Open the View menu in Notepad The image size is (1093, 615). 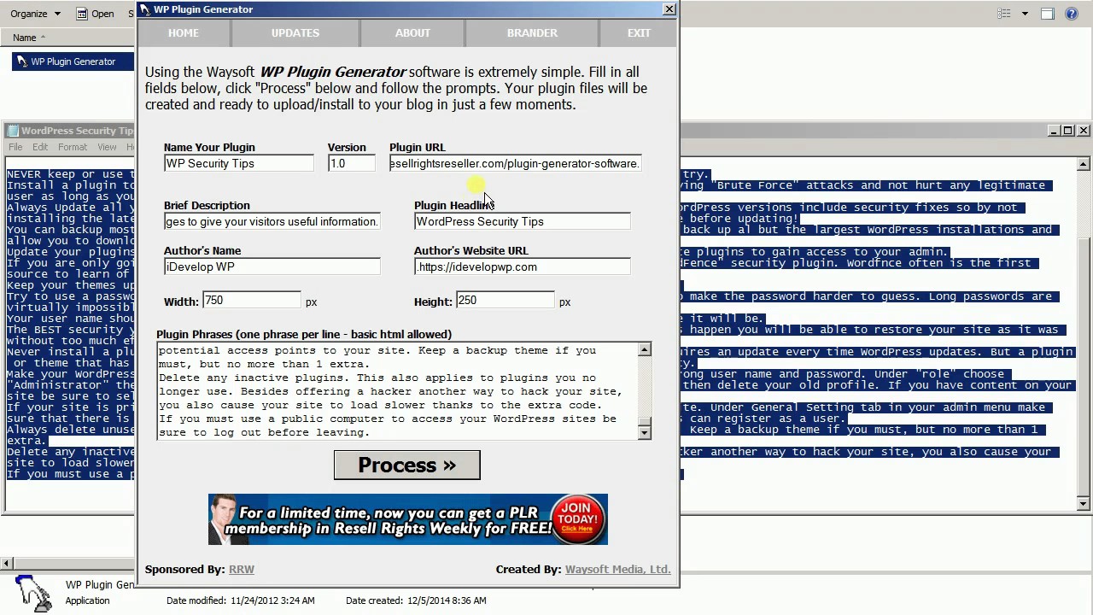tap(107, 147)
